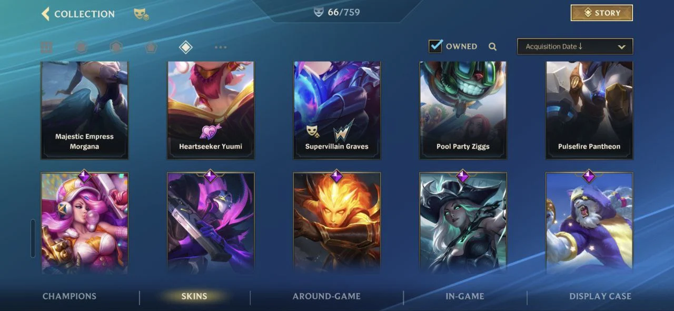
Task: Open the Supervillain Graves skin card
Action: tap(337, 110)
